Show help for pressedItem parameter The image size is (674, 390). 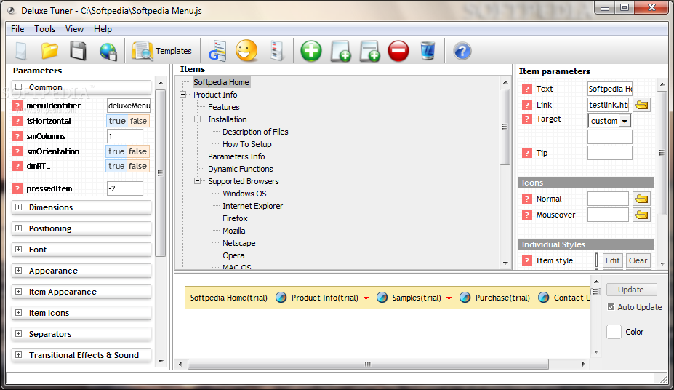(x=17, y=188)
